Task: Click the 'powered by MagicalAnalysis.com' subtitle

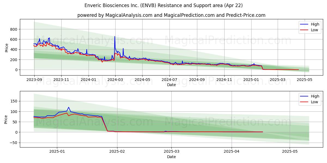Action: coord(171,15)
